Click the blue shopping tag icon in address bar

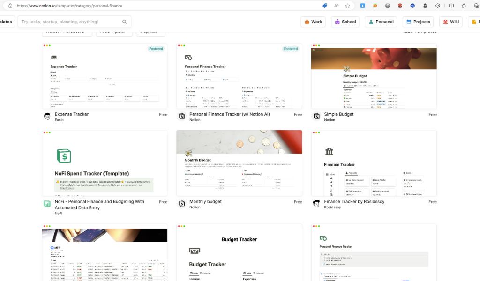pos(325,6)
